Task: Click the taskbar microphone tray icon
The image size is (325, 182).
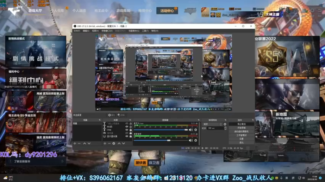Action: (281, 178)
